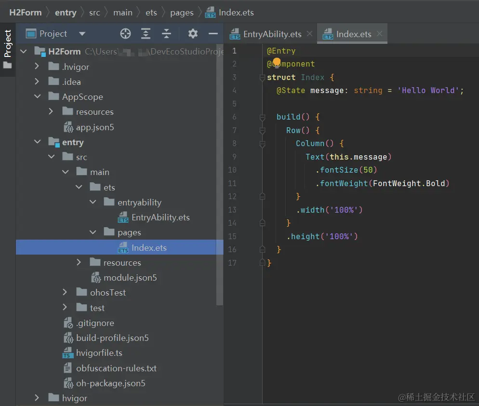Select the entryability folder icon
479x406 pixels.
tap(109, 202)
